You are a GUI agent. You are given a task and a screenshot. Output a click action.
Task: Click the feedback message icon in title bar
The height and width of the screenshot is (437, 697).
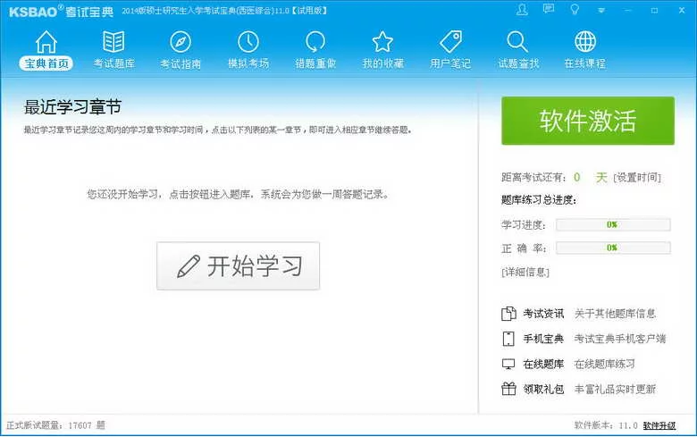(549, 9)
